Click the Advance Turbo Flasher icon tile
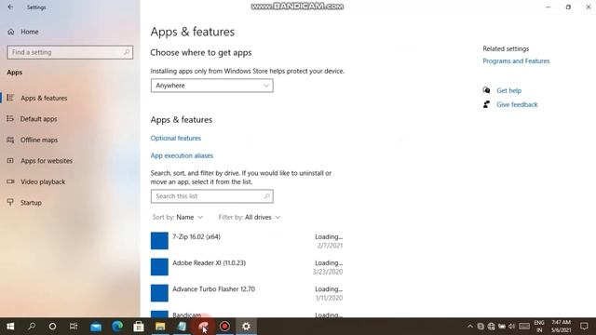The image size is (596, 335). tap(159, 293)
